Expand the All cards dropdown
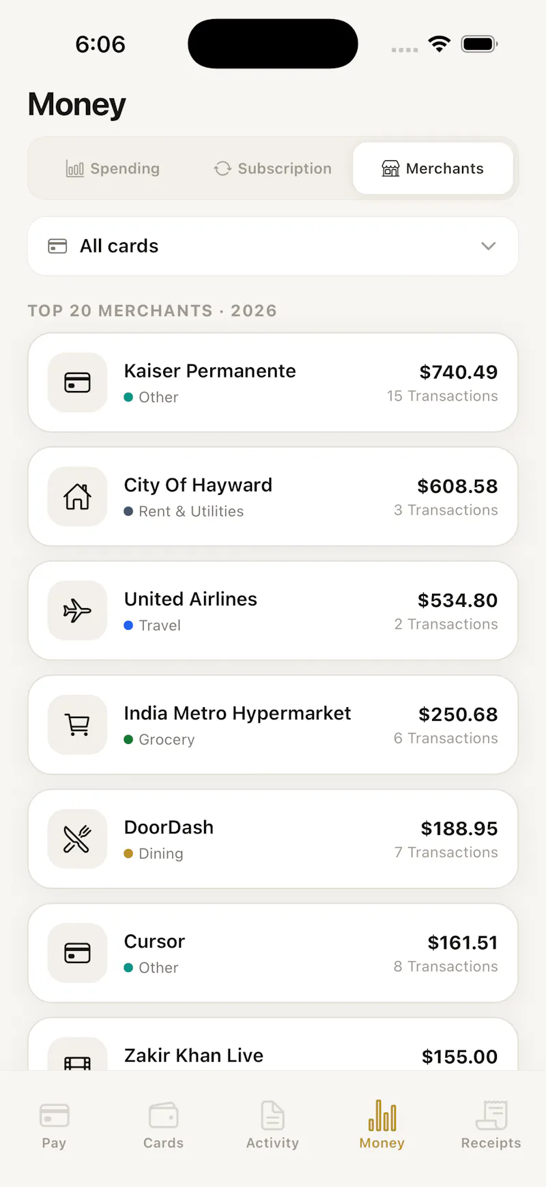The image size is (546, 1187). point(273,246)
